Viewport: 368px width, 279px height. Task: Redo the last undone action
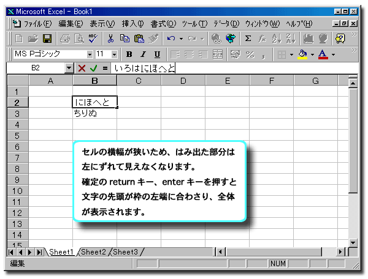click(192, 39)
